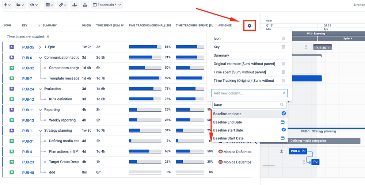Open the eye view options menu
Screen dimensions: 365x185
pos(34,5)
